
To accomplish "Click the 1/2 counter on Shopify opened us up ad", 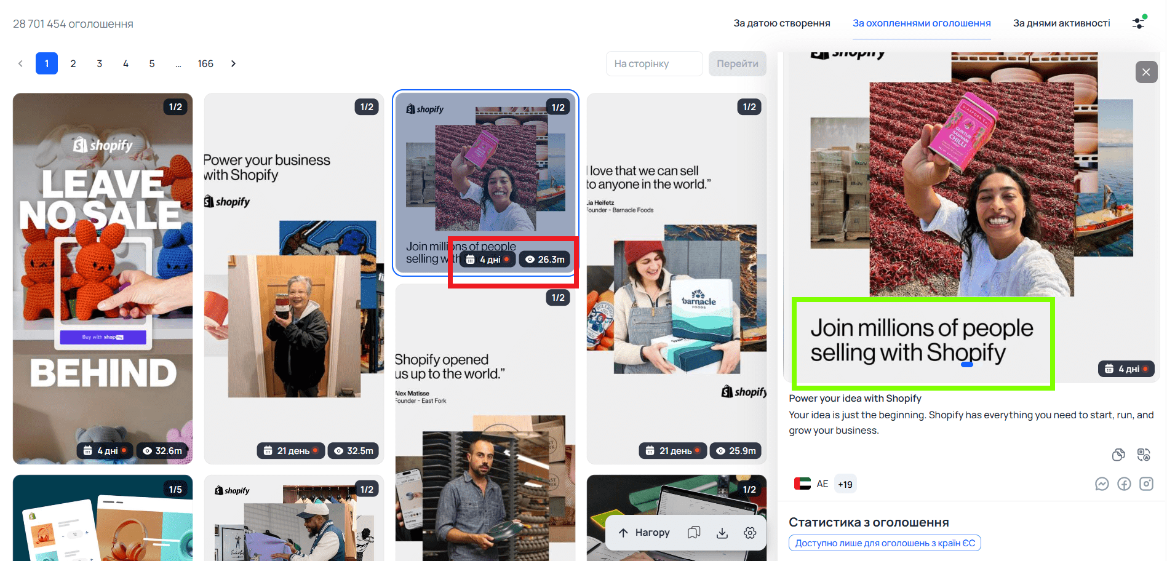I will [558, 298].
